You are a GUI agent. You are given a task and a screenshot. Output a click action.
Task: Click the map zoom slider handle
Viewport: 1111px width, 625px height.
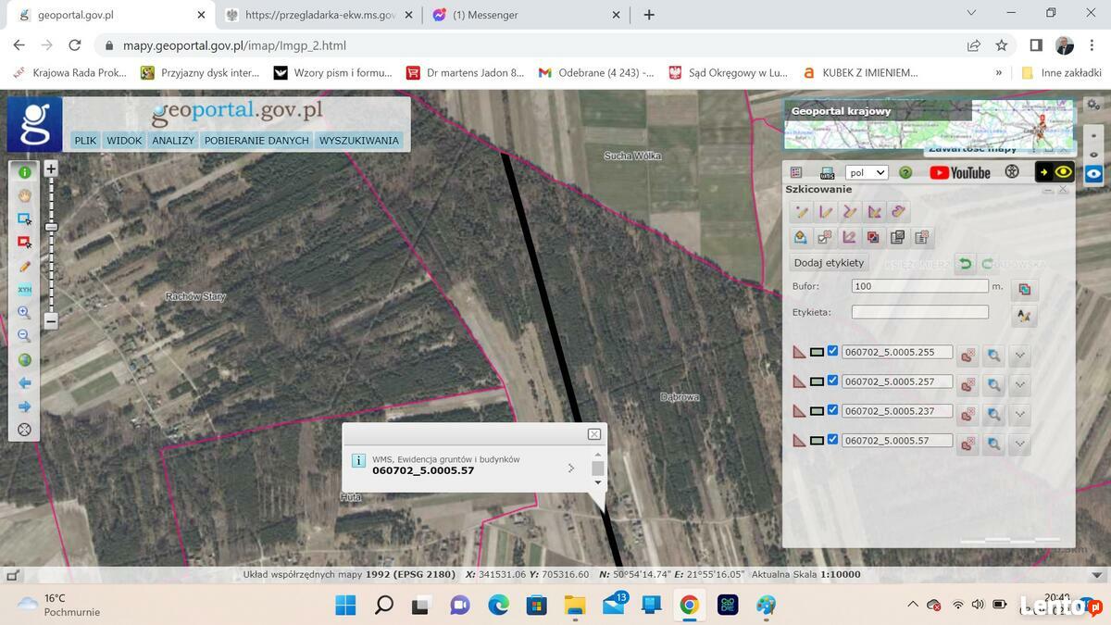[52, 227]
